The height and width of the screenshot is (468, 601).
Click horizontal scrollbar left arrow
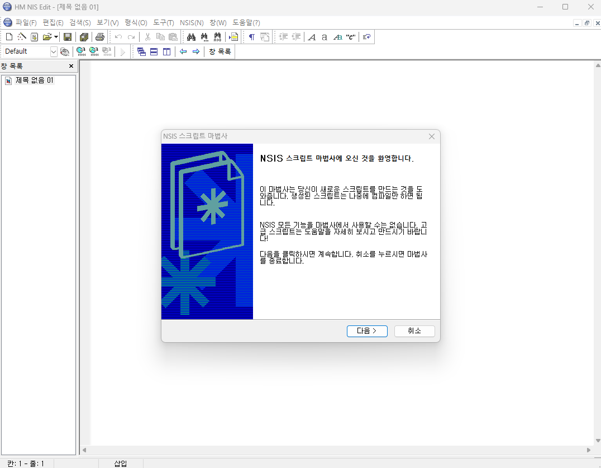pos(84,450)
